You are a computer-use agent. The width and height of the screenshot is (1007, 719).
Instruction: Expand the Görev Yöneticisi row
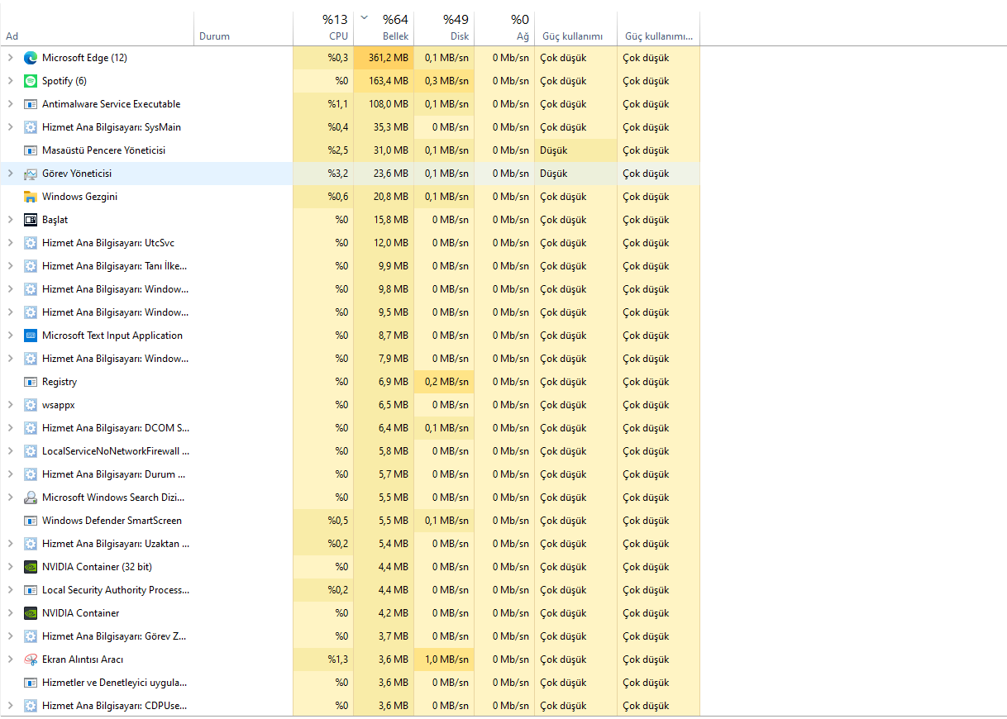click(x=10, y=174)
